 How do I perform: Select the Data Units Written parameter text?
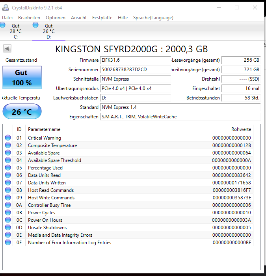(47, 183)
